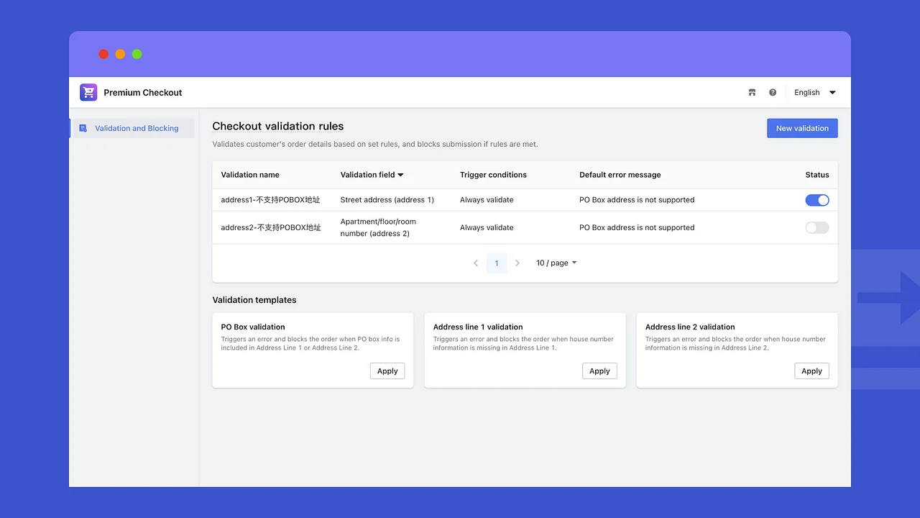920x518 pixels.
Task: Click the purple Premium Checkout cart logo
Action: point(88,92)
